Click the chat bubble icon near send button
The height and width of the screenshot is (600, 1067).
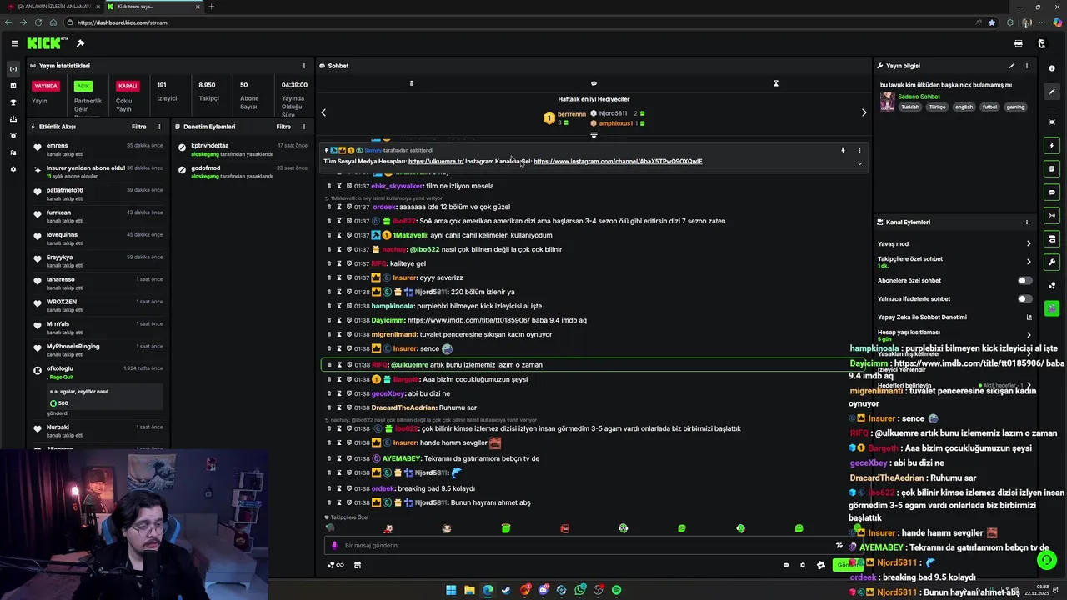[x=785, y=565]
